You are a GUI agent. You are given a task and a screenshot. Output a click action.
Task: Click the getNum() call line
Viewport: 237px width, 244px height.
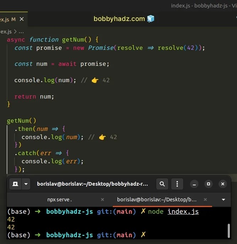coord(21,121)
